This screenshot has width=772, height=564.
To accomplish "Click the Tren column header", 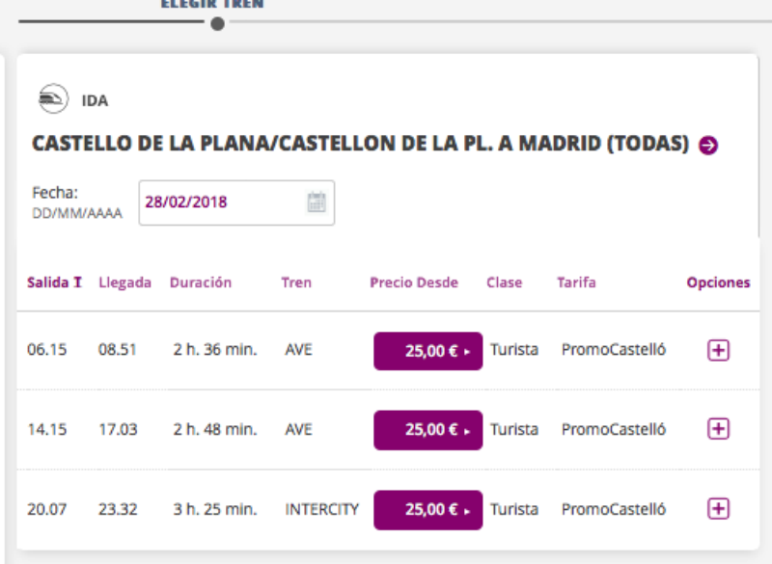I will pos(296,282).
